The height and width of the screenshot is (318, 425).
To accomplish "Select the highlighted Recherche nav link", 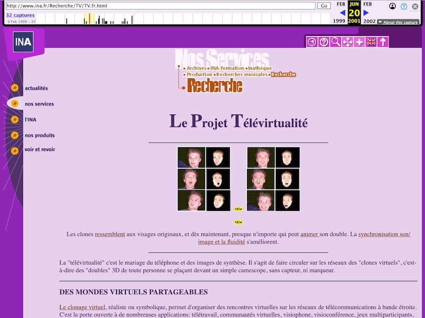I will pyautogui.click(x=283, y=74).
